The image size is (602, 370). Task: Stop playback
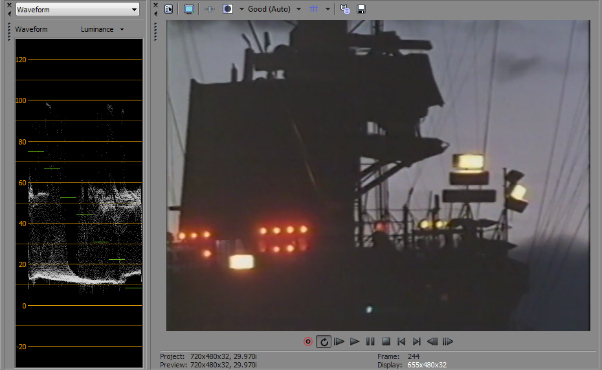click(386, 341)
